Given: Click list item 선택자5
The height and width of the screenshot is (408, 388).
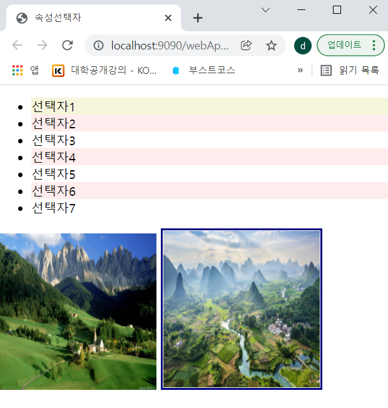Looking at the screenshot, I should (x=210, y=174).
